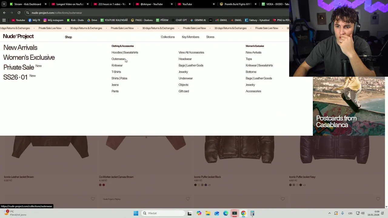This screenshot has height=218, width=388.
Task: Click the browser back arrow
Action: [x=4, y=13]
